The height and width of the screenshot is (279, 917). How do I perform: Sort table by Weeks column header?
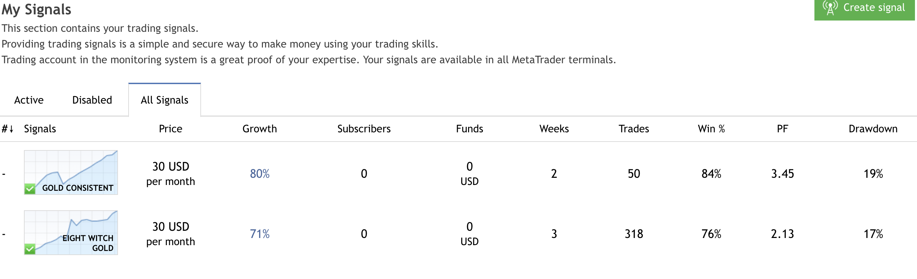[x=554, y=129]
